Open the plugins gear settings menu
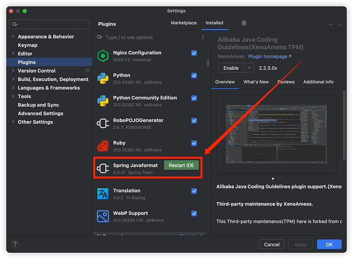This screenshot has width=353, height=259. point(244,23)
